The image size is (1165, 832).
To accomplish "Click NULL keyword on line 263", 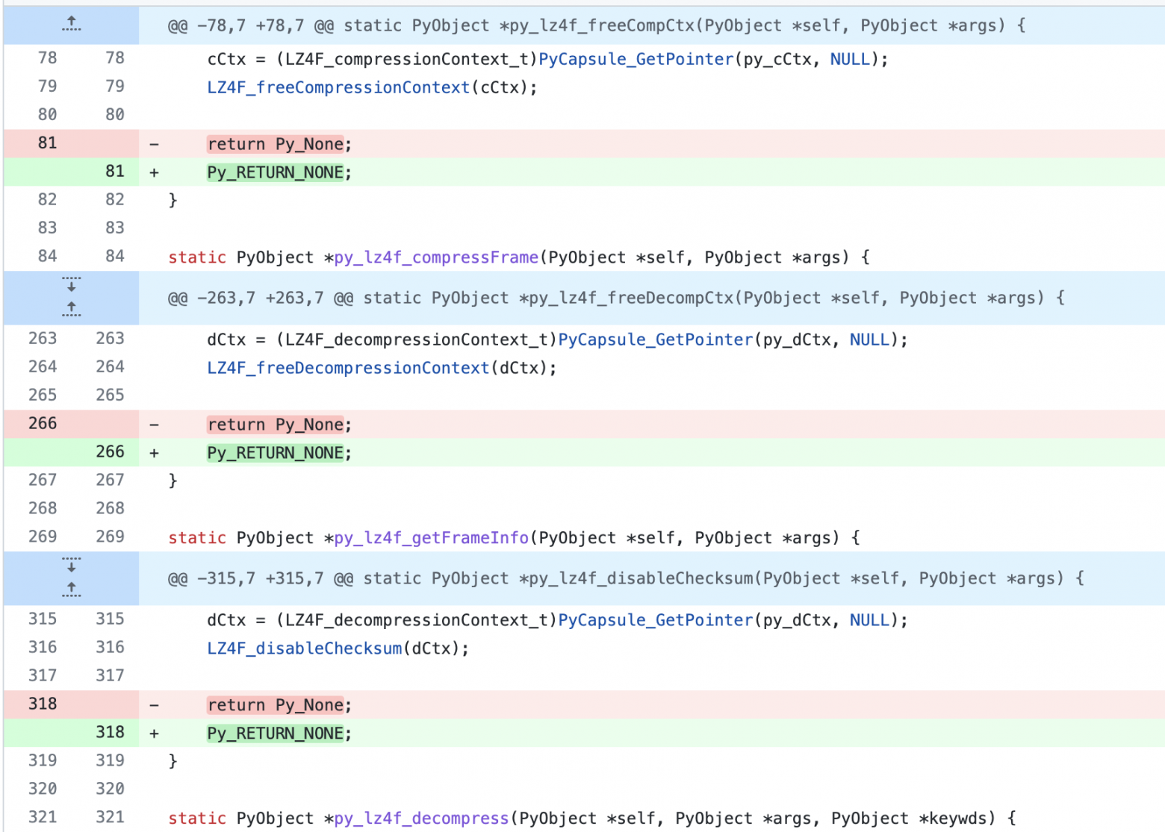I will [869, 340].
